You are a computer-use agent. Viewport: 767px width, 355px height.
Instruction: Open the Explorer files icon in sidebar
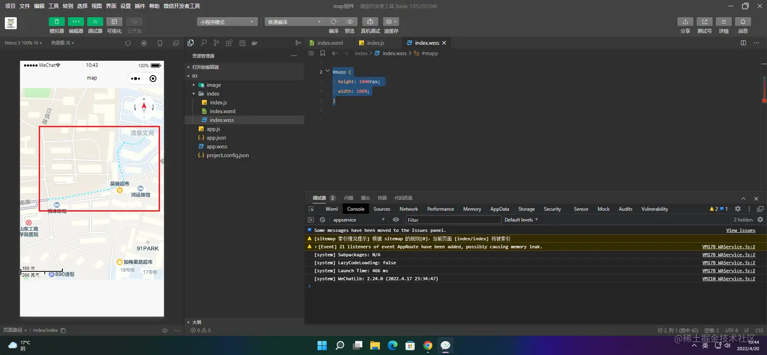click(191, 43)
